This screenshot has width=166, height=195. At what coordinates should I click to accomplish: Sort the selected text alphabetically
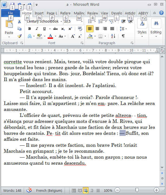(x=113, y=36)
